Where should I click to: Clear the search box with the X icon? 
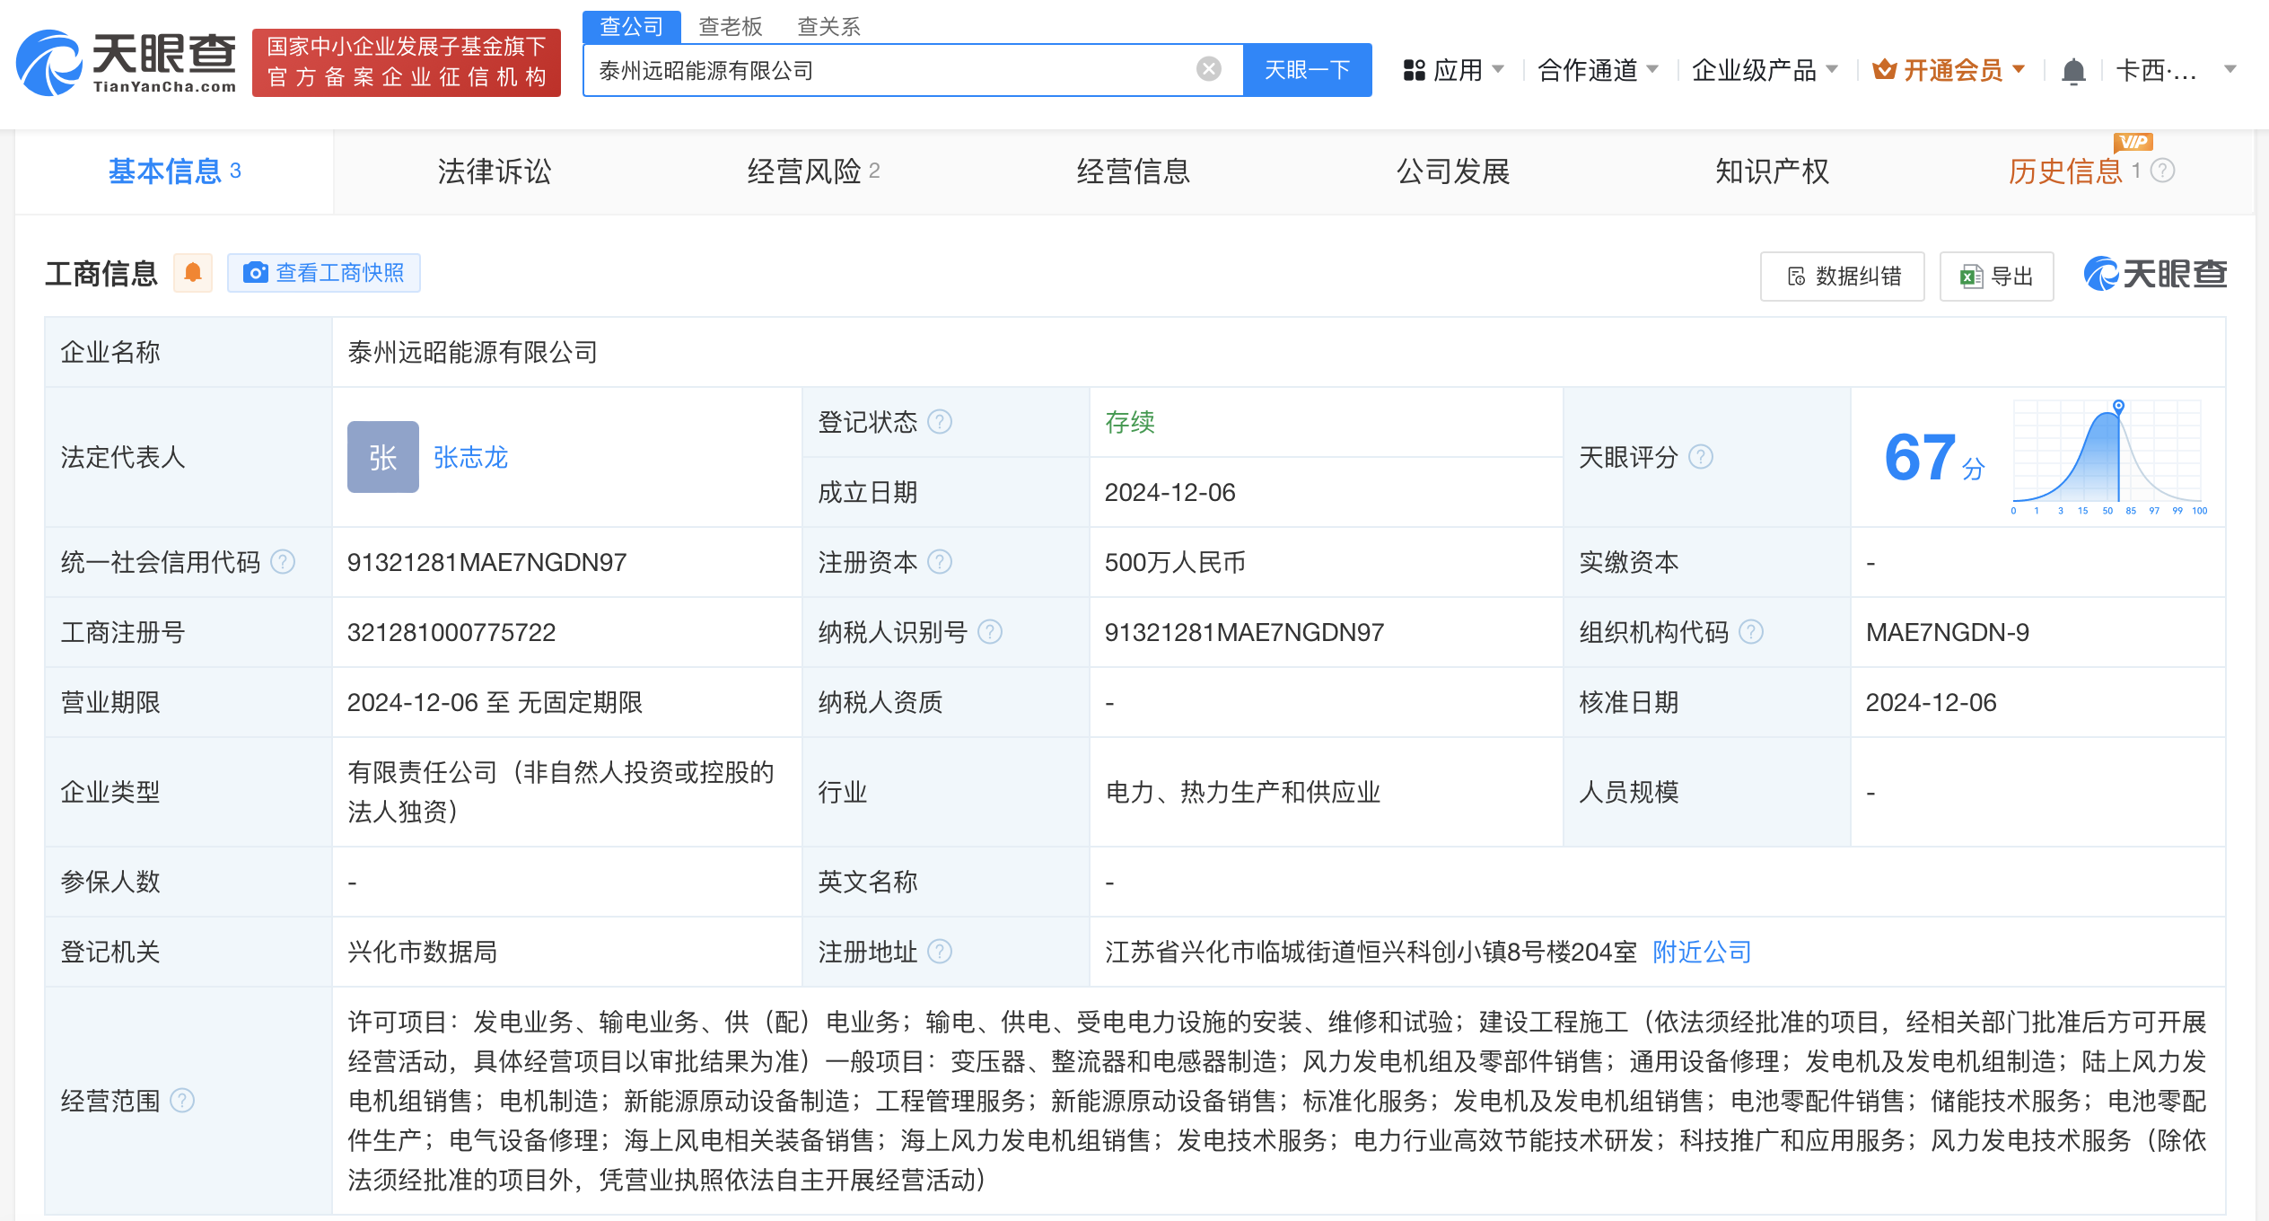[1208, 69]
